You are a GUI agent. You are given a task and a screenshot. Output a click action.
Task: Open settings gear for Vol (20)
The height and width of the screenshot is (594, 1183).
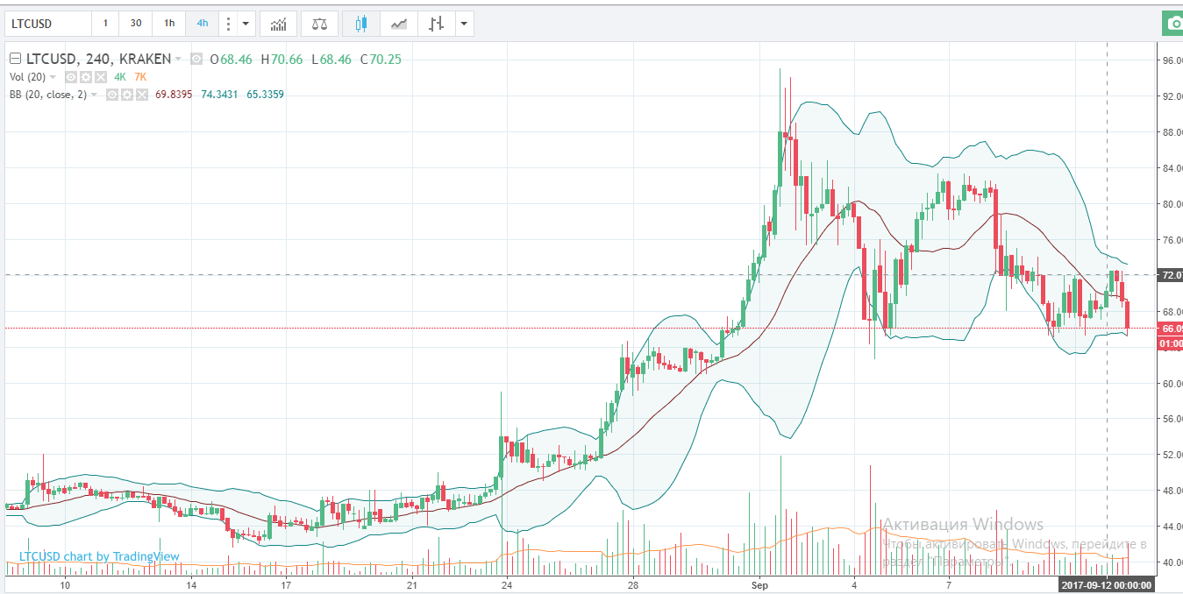[x=86, y=77]
